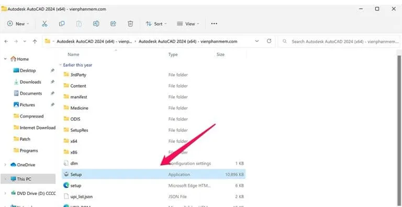Sort by the Size column header
The image size is (402, 207).
coord(220,54)
